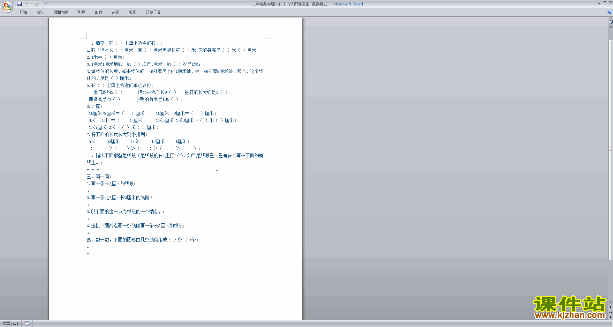Click the split handle above the ruler icon

pyautogui.click(x=610, y=18)
